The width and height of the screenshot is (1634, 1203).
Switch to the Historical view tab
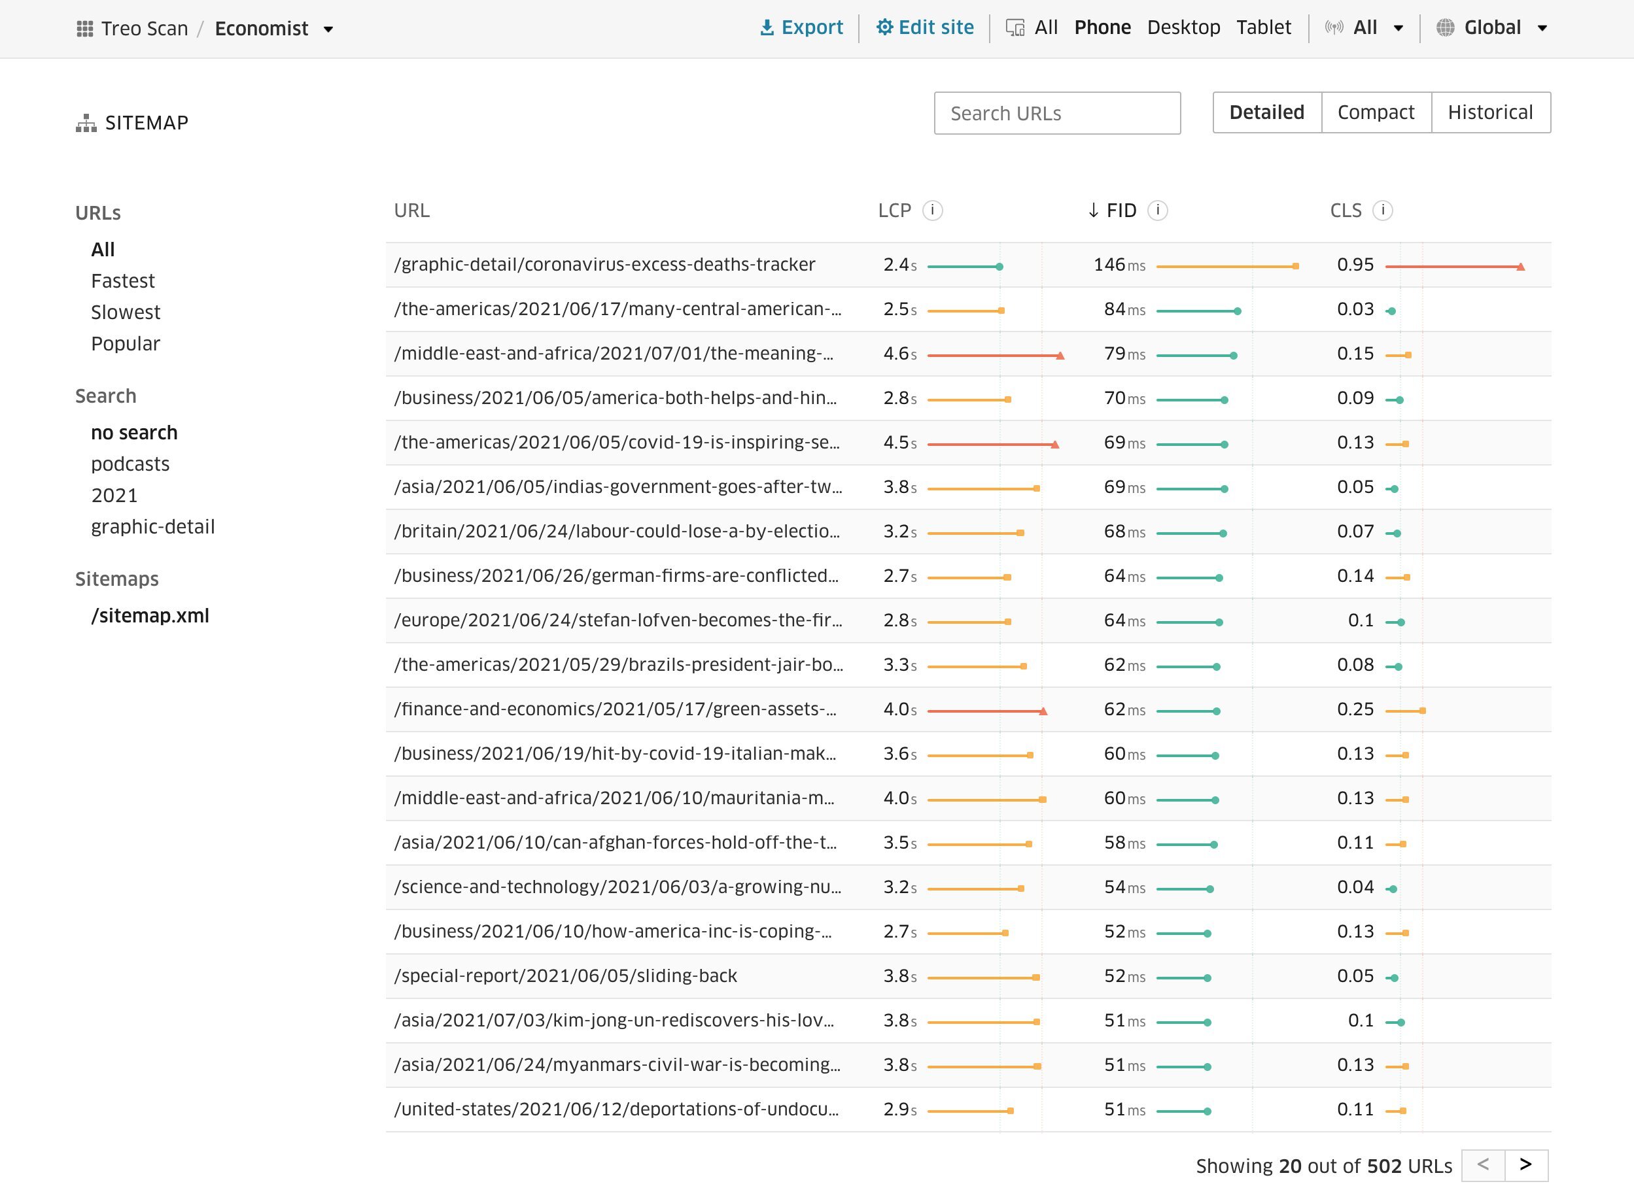pyautogui.click(x=1491, y=112)
